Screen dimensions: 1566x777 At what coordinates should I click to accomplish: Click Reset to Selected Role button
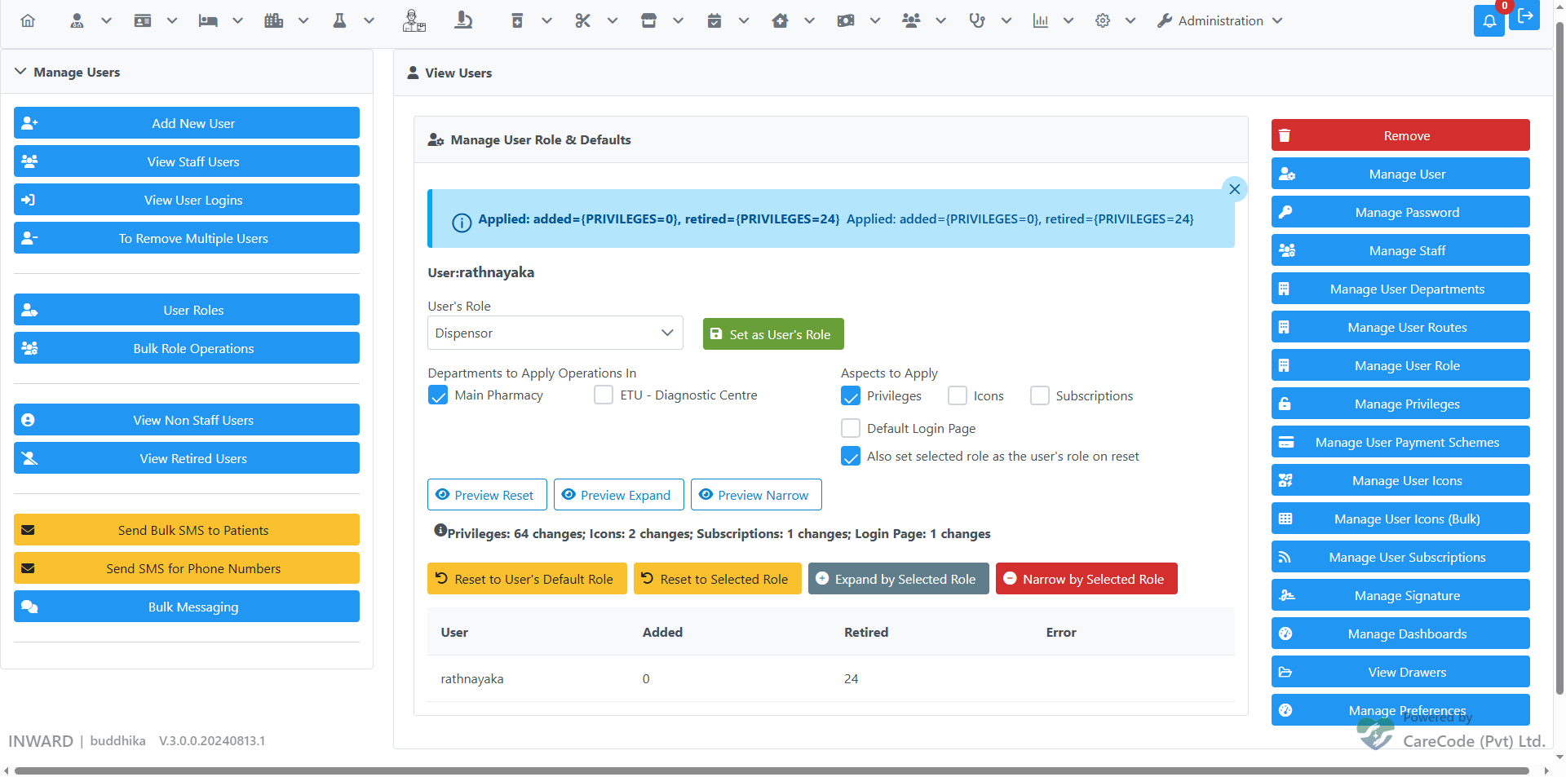tap(718, 579)
